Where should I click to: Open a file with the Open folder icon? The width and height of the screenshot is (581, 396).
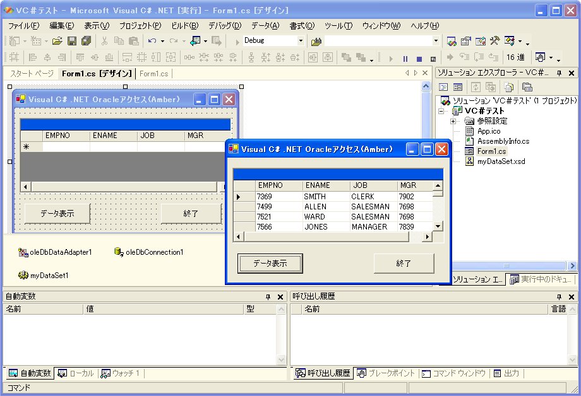point(57,41)
